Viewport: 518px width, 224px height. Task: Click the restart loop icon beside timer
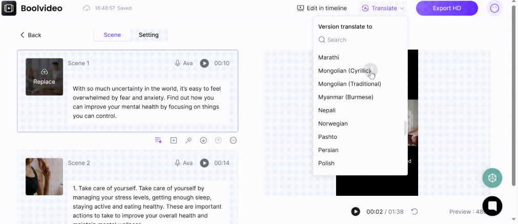click(415, 212)
